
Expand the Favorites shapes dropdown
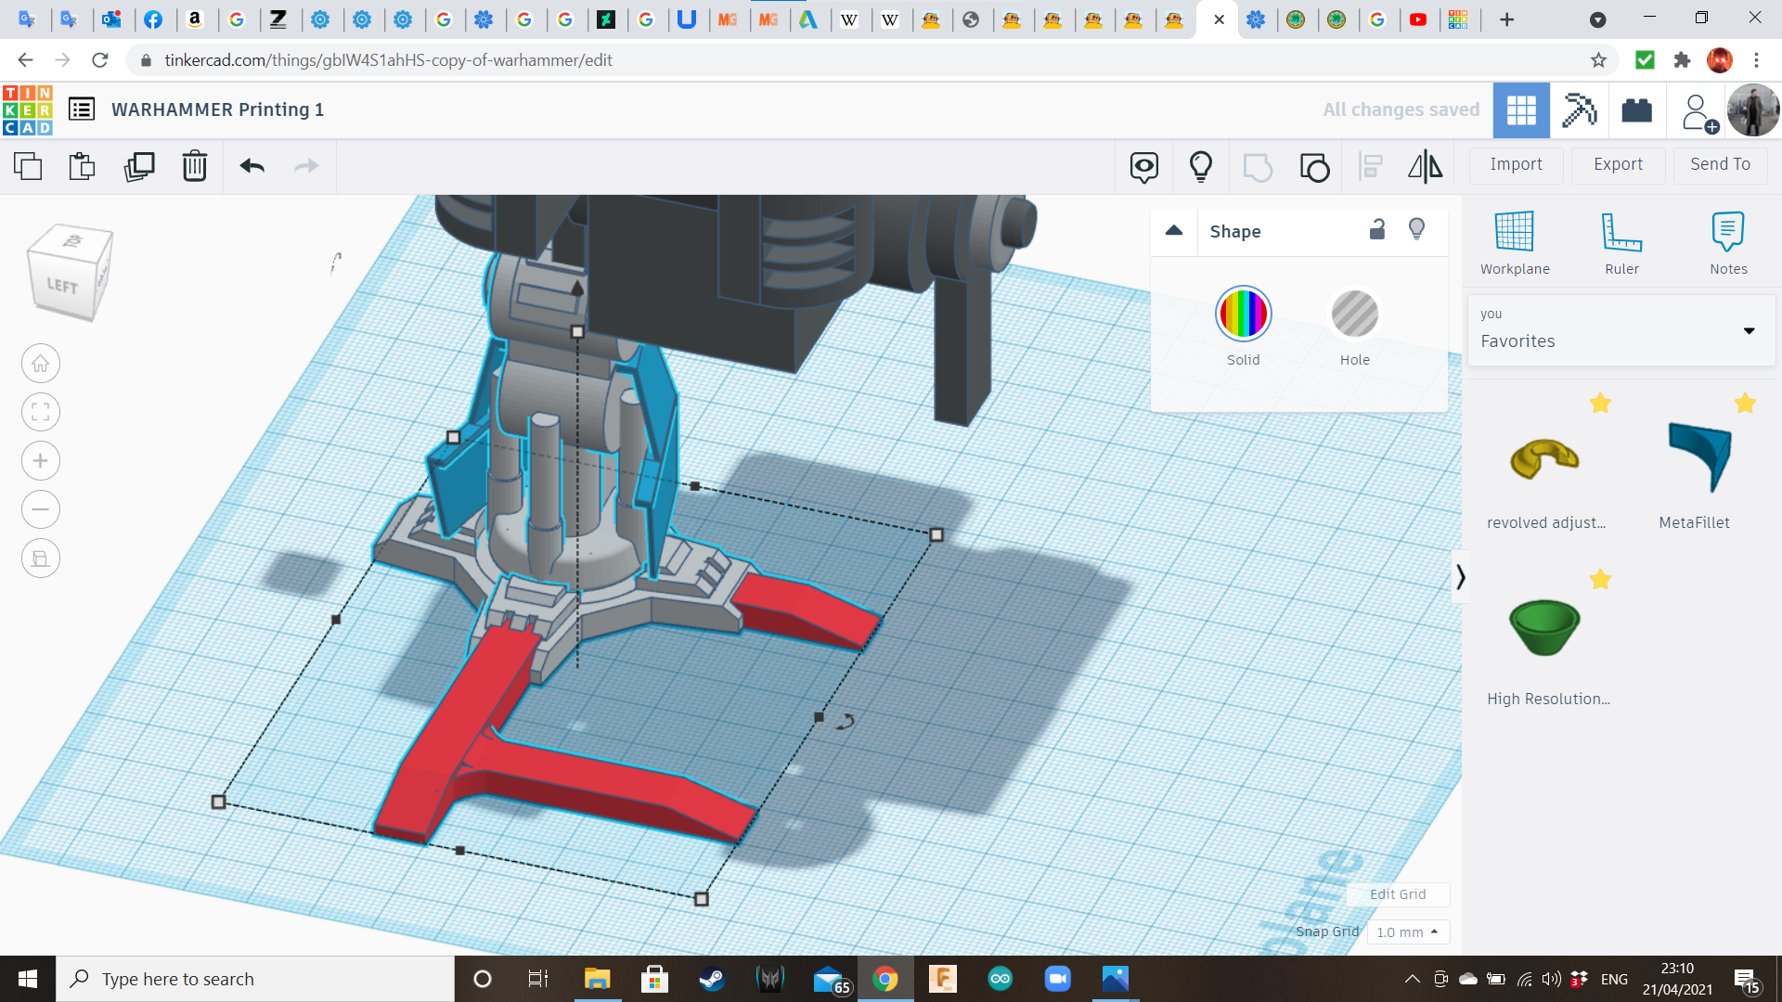[1749, 331]
